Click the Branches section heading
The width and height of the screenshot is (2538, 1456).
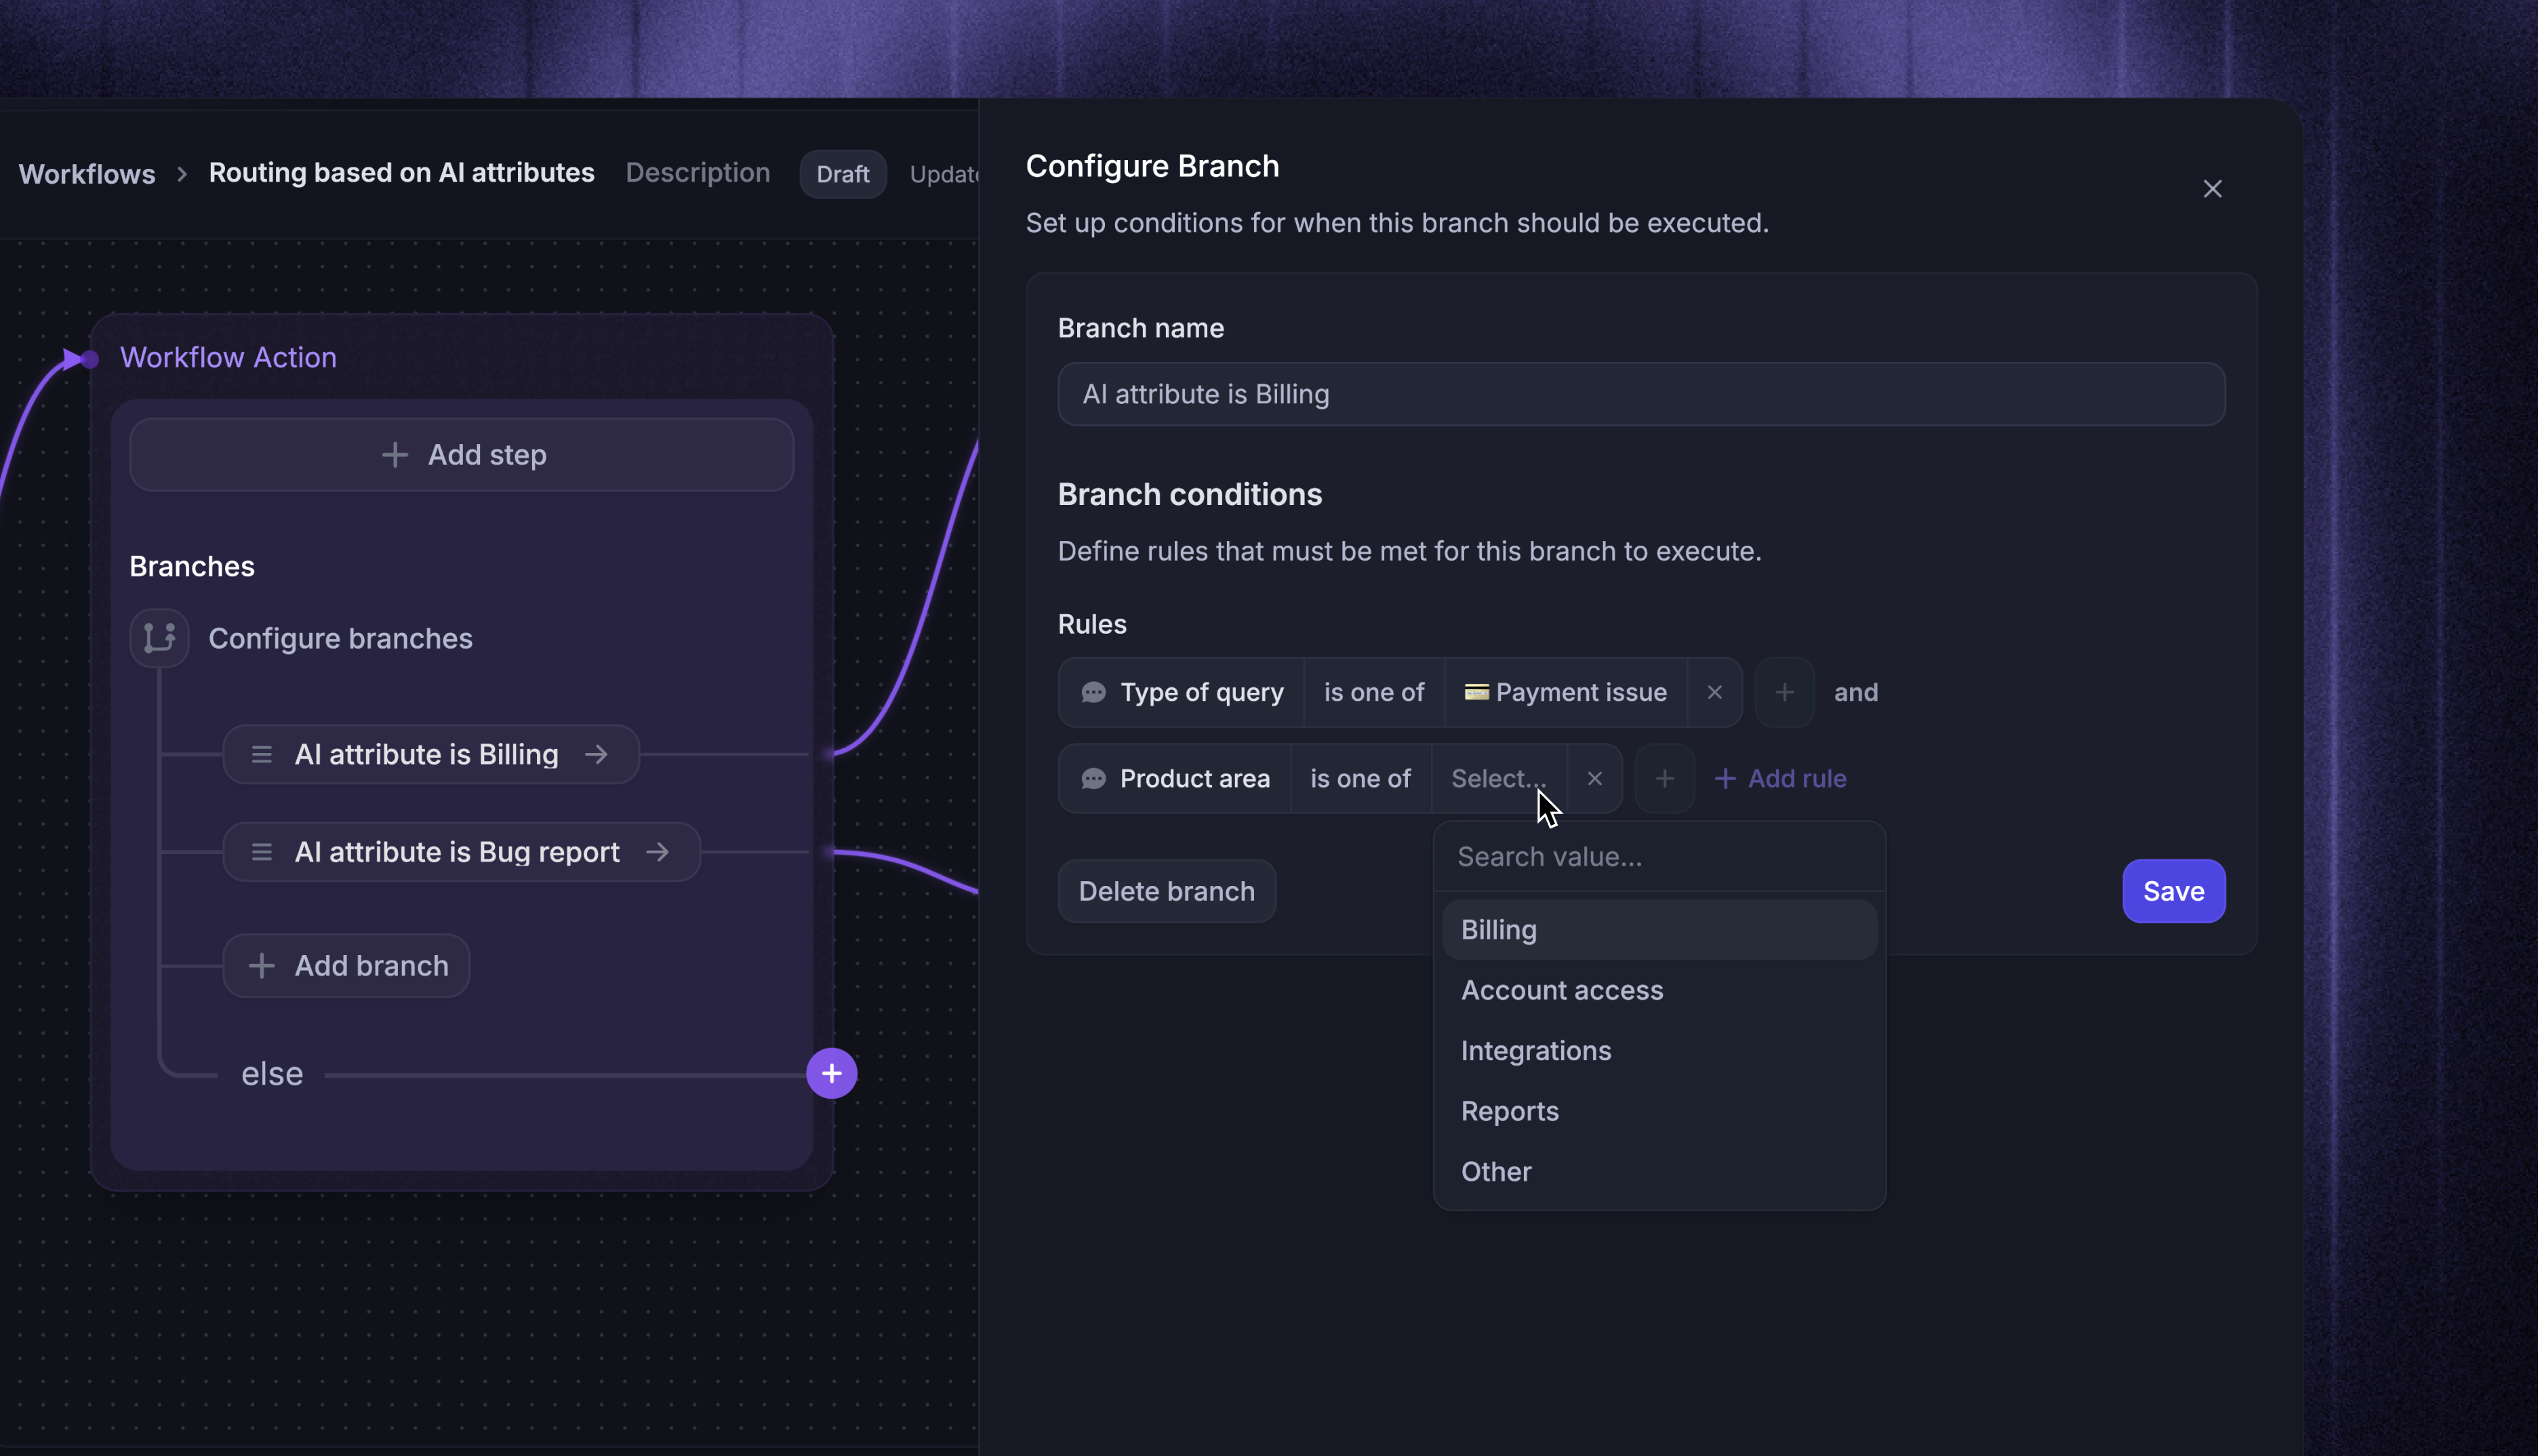(x=192, y=566)
